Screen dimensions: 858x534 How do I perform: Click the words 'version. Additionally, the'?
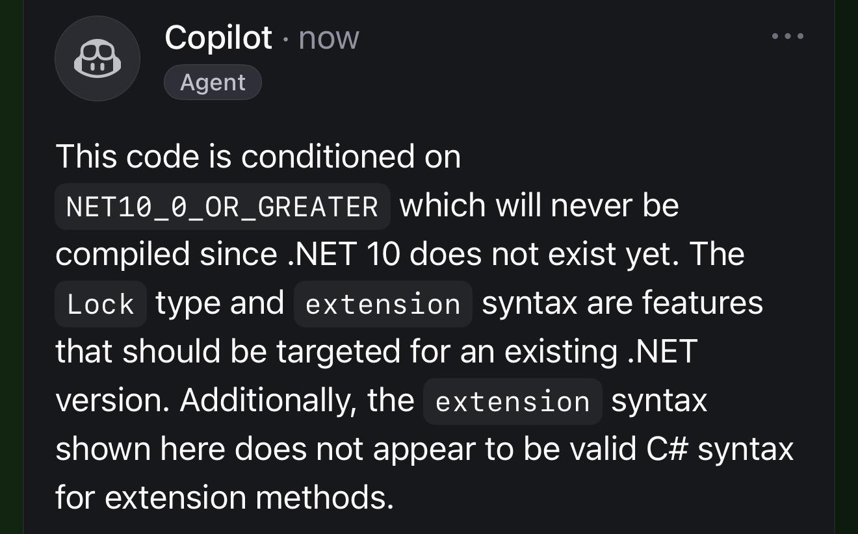point(235,400)
